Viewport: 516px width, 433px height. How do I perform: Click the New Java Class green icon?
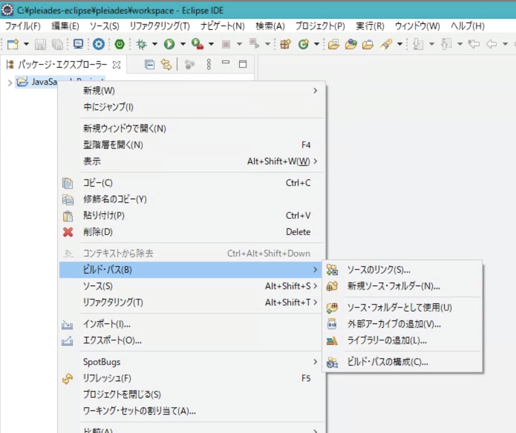(303, 44)
